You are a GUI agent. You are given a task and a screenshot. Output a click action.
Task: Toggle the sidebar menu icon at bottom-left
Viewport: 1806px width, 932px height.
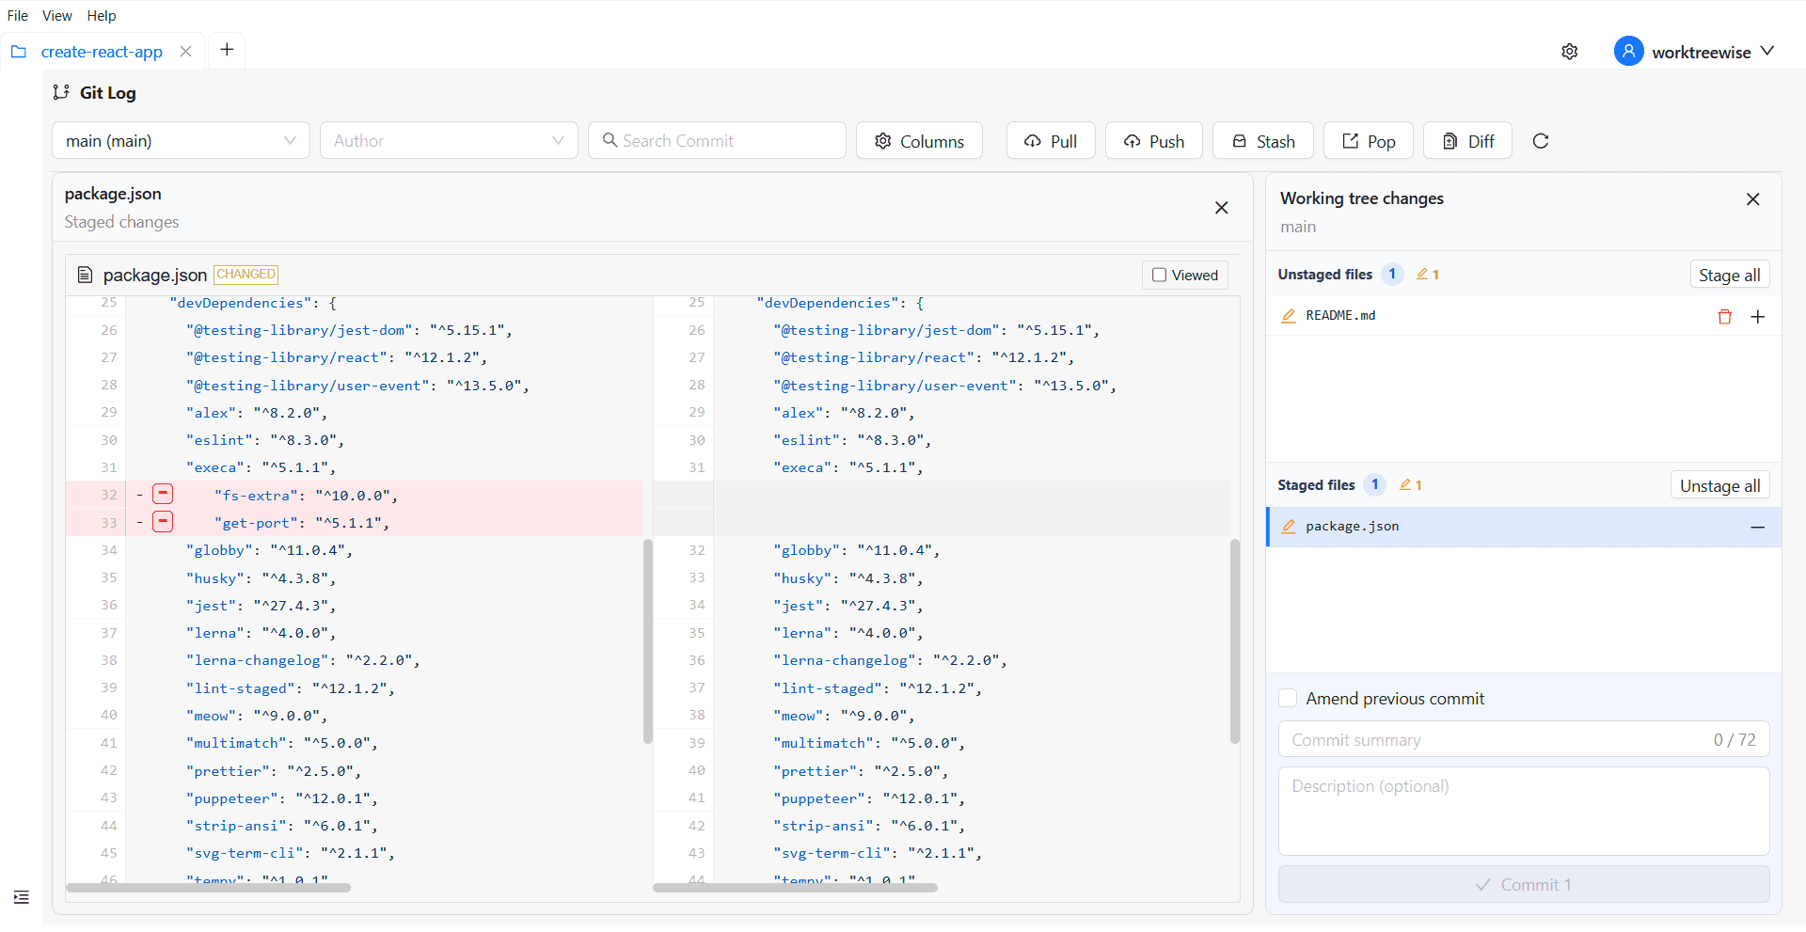[x=21, y=897]
